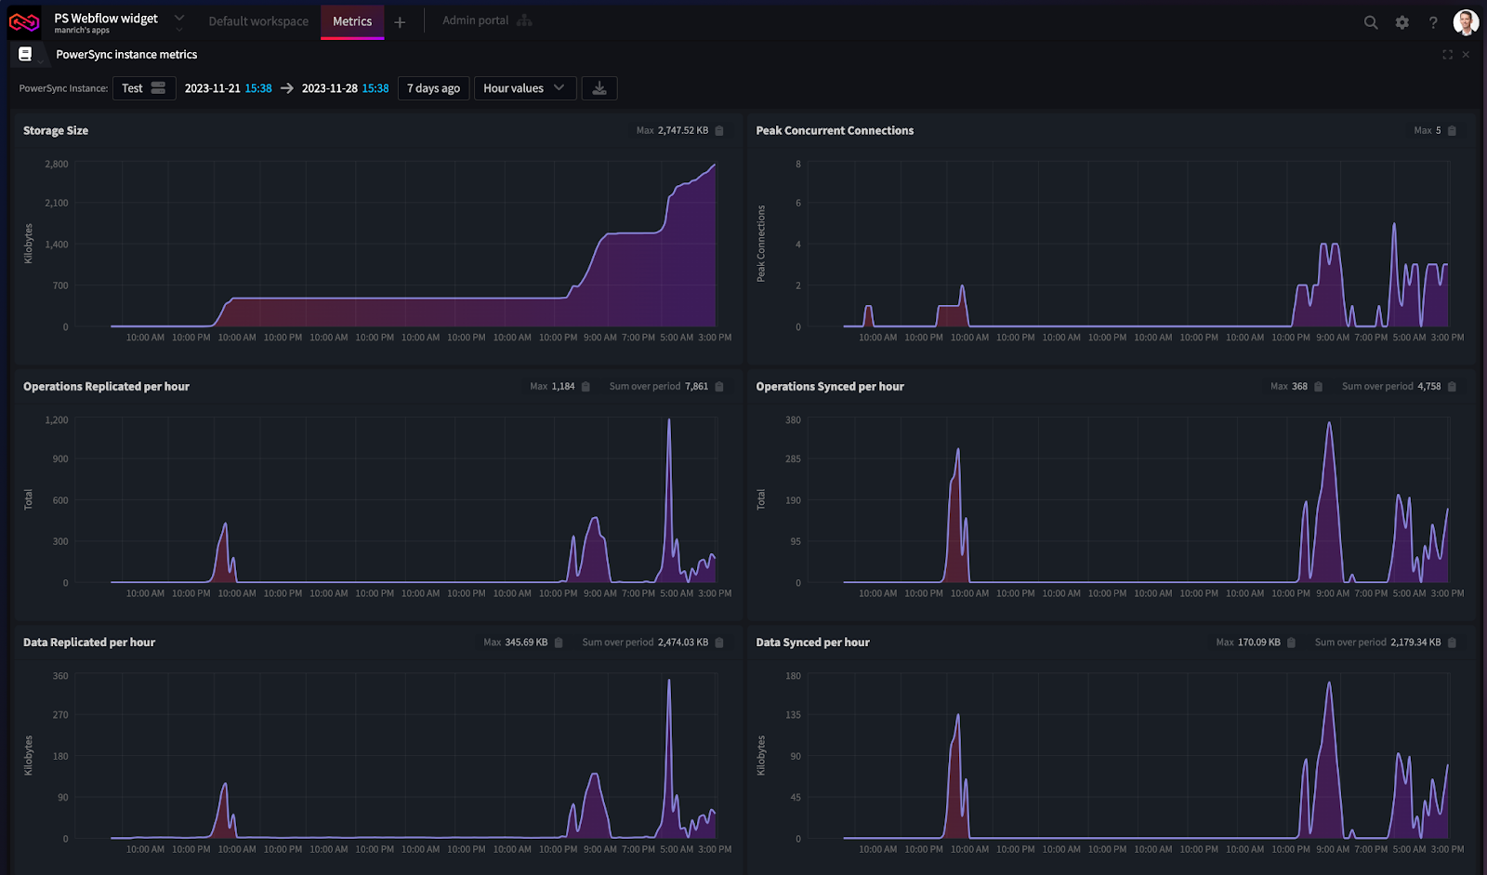Open the Admin portal tab
Screen dimensions: 1487x875
tap(475, 20)
